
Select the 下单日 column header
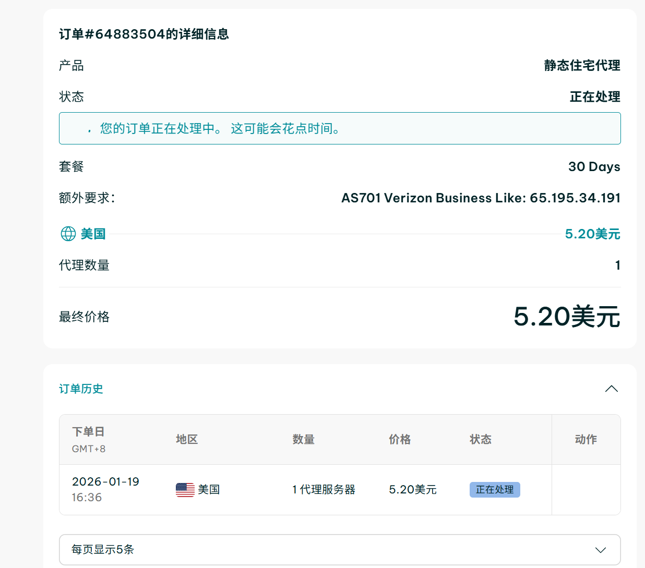(88, 432)
